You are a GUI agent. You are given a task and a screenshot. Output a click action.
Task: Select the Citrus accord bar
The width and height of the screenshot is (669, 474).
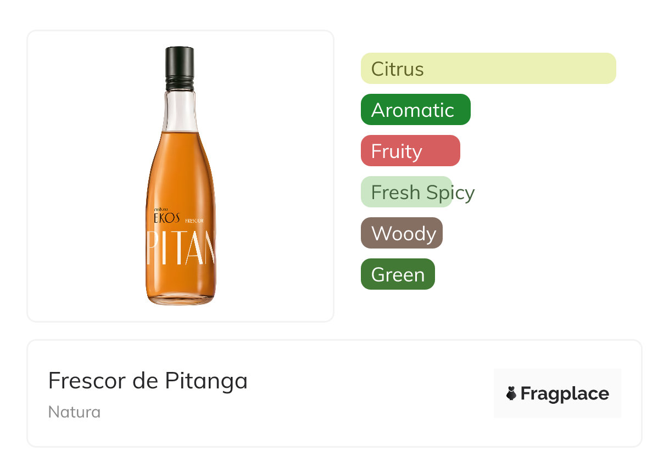pos(488,69)
